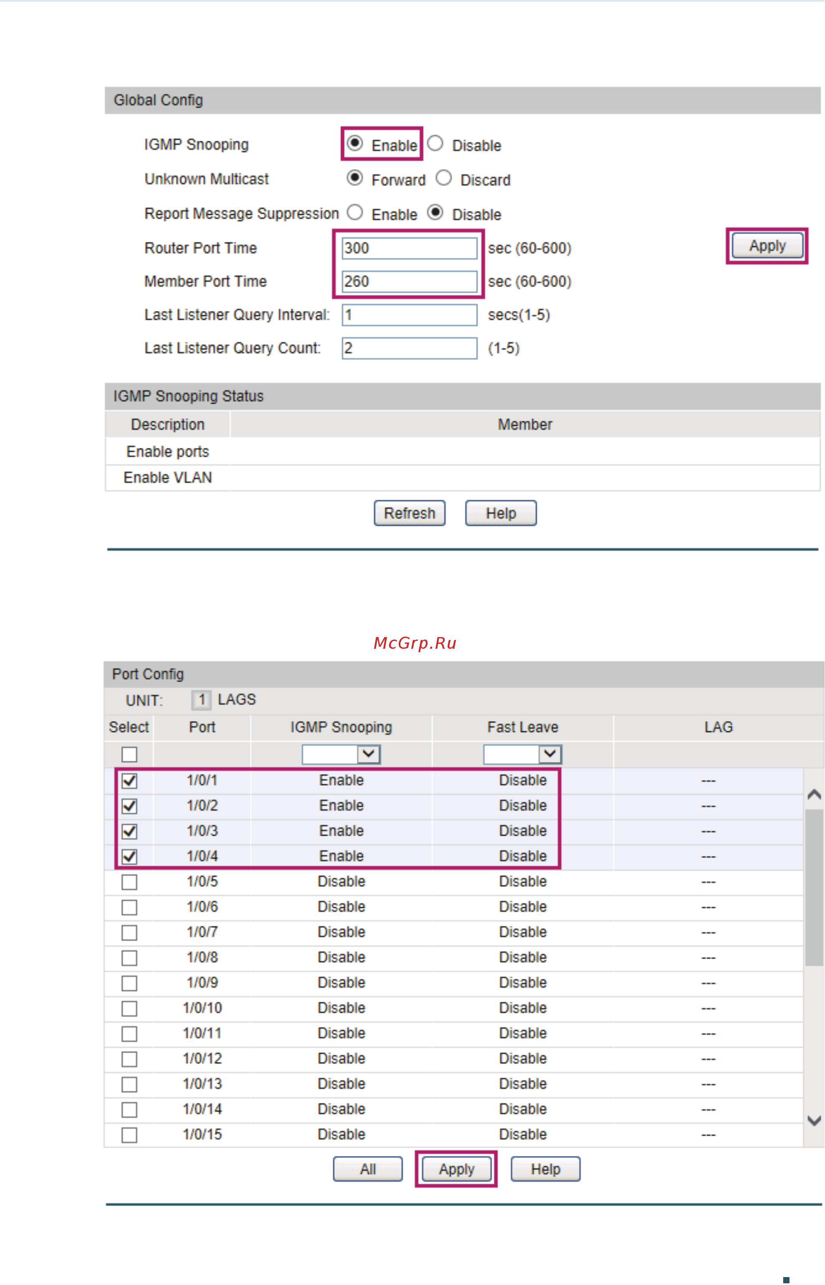This screenshot has width=825, height=1285.
Task: Select IGMP Snooping Disable radio button
Action: pyautogui.click(x=435, y=143)
